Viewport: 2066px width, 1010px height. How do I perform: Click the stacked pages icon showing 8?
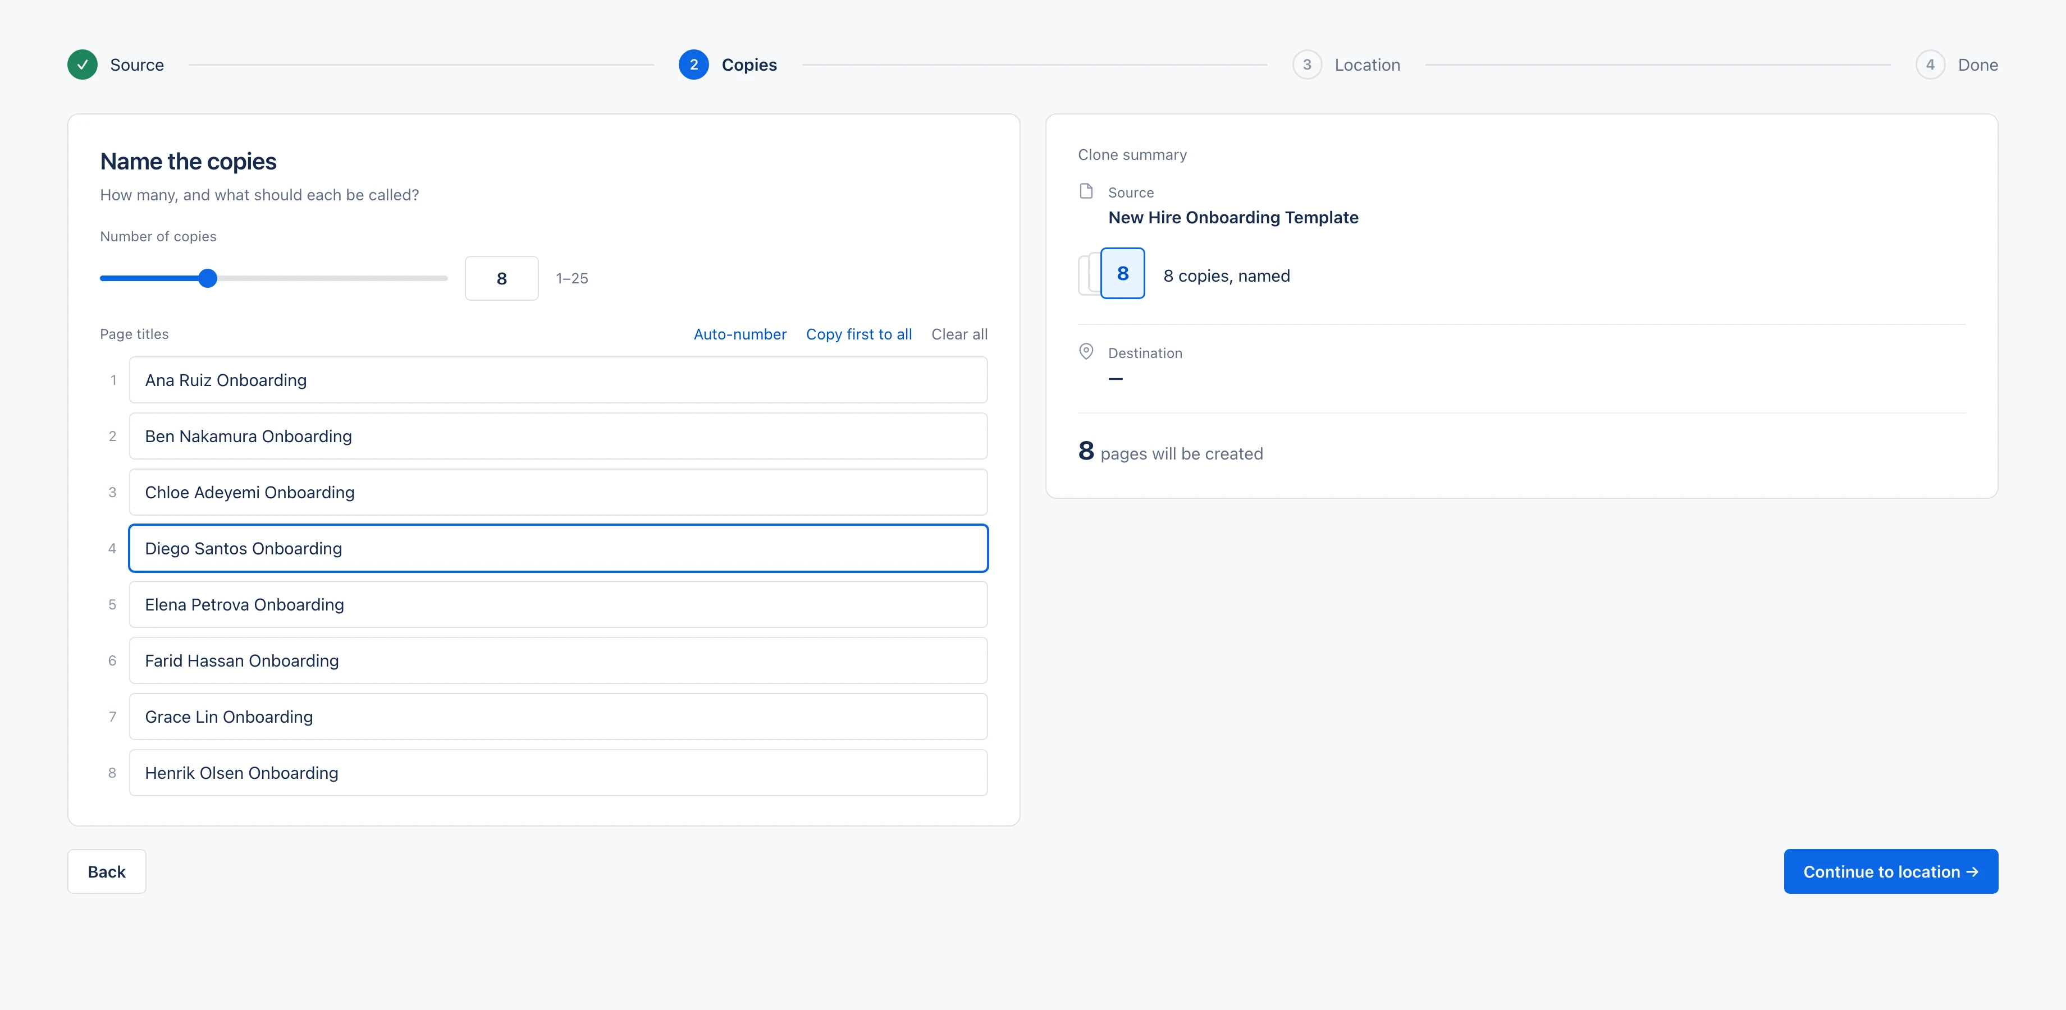click(x=1112, y=273)
